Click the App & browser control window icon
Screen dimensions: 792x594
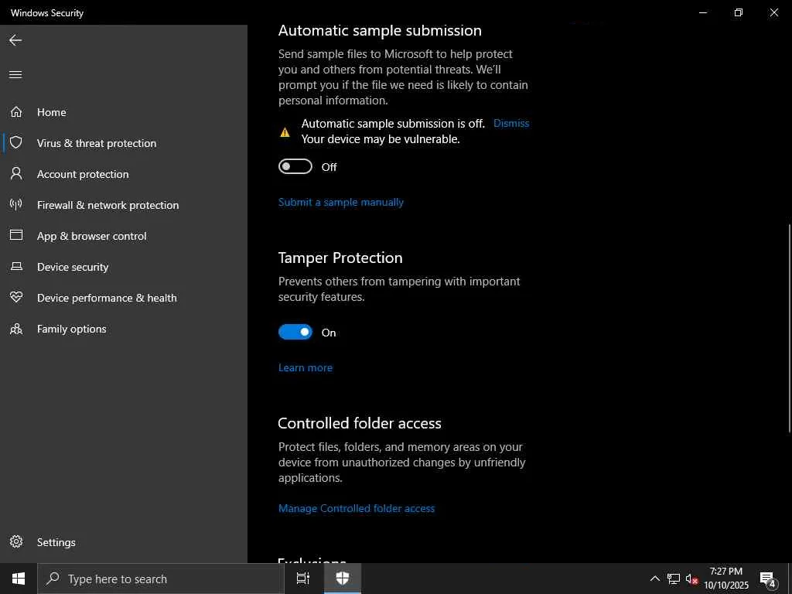(x=16, y=235)
